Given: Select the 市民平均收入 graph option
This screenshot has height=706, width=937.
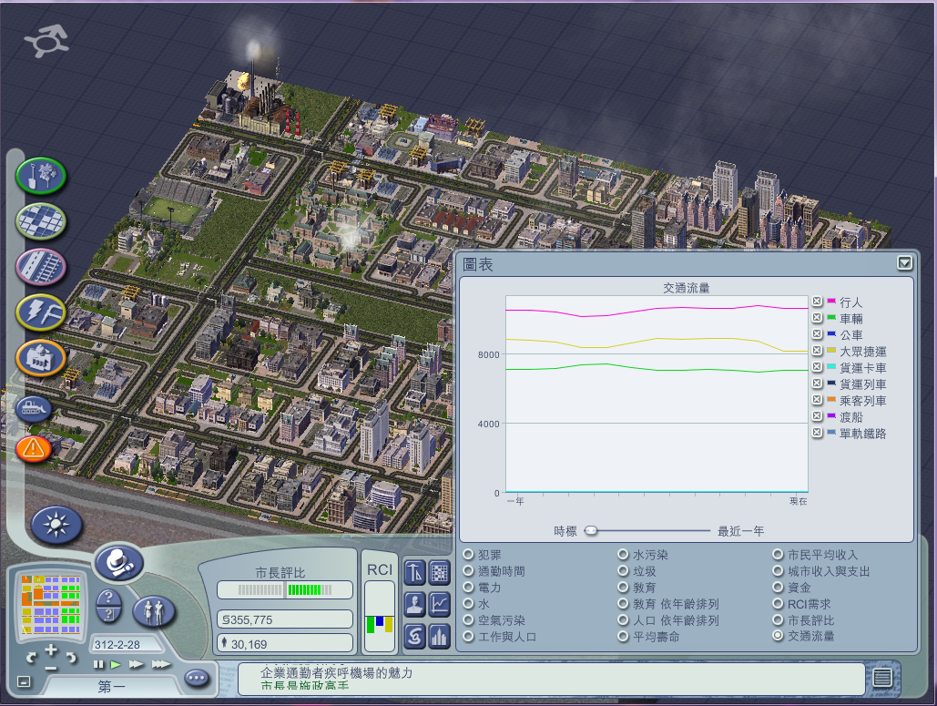Looking at the screenshot, I should click(778, 555).
